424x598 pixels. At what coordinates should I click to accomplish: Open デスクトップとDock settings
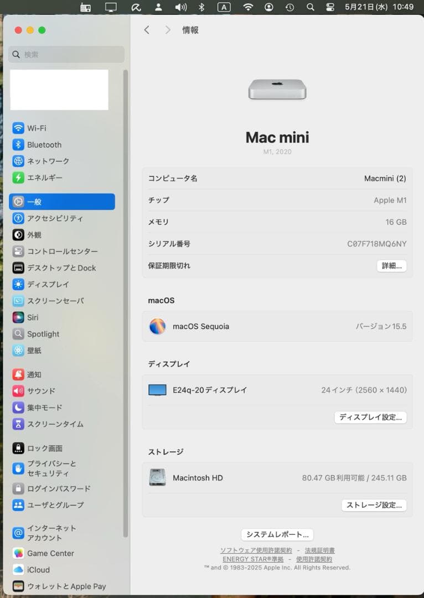pyautogui.click(x=62, y=268)
